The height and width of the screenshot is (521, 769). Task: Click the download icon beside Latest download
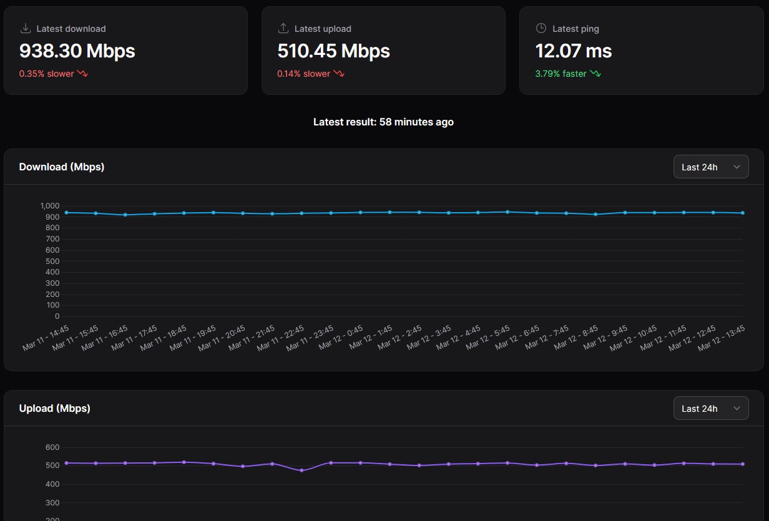(x=26, y=29)
